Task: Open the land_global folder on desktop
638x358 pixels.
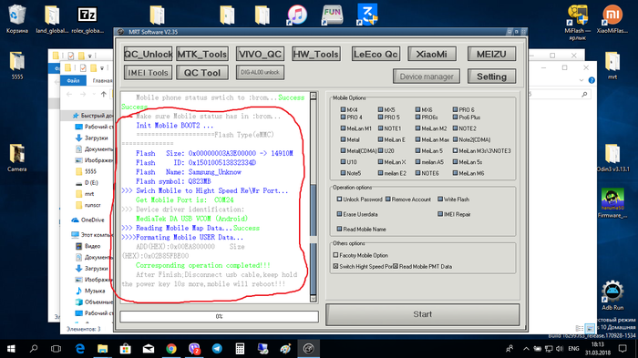Action: (52, 18)
